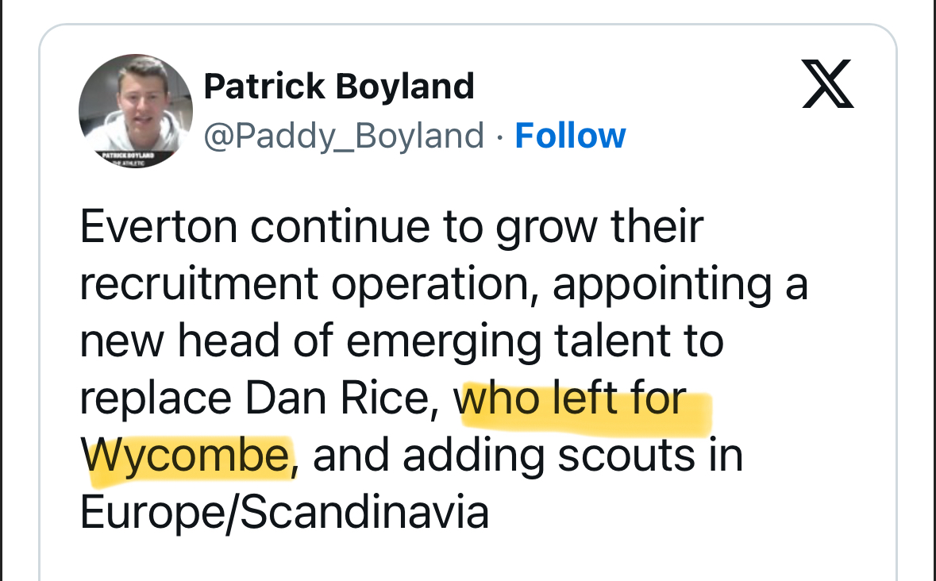The image size is (936, 581).
Task: Click the word "Everton" in the tweet
Action: pos(158,227)
